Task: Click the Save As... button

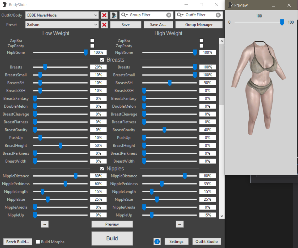Action: coord(158,25)
